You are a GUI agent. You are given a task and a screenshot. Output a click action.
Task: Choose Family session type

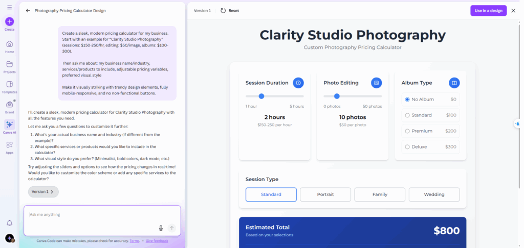(x=380, y=194)
